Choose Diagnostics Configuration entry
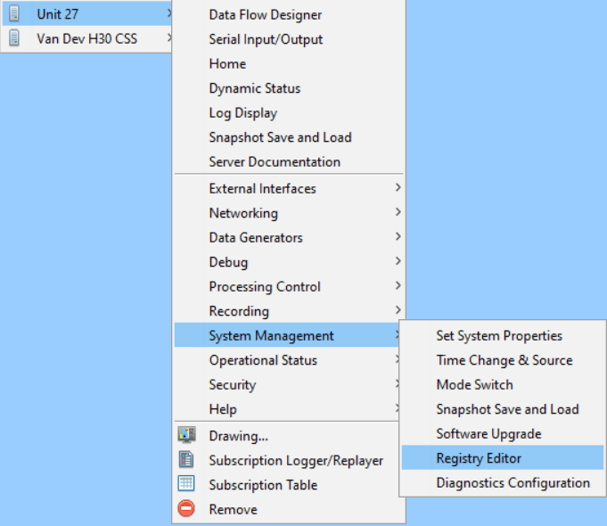This screenshot has height=526, width=607. (513, 483)
